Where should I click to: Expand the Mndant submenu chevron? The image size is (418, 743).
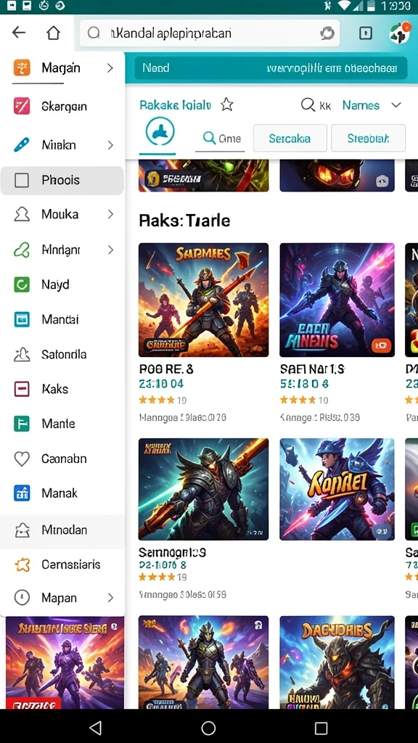point(110,250)
